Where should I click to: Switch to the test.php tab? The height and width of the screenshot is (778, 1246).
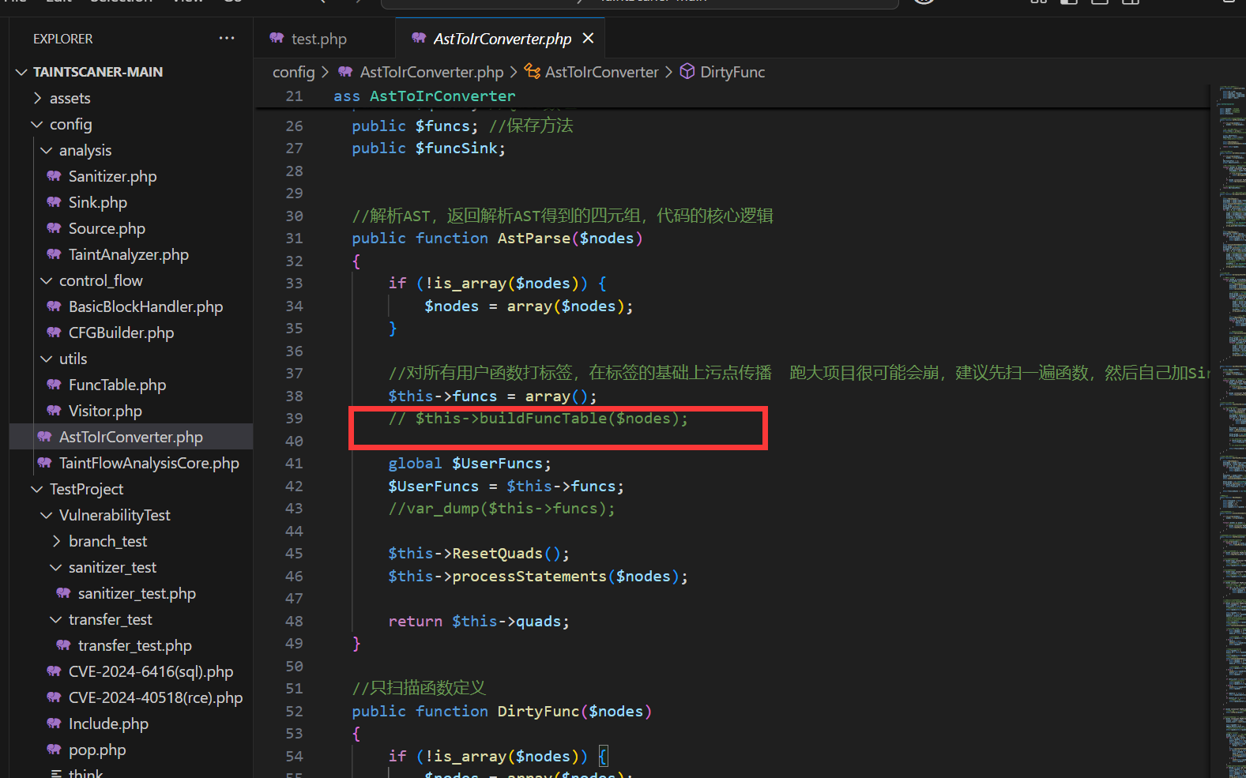click(x=318, y=39)
